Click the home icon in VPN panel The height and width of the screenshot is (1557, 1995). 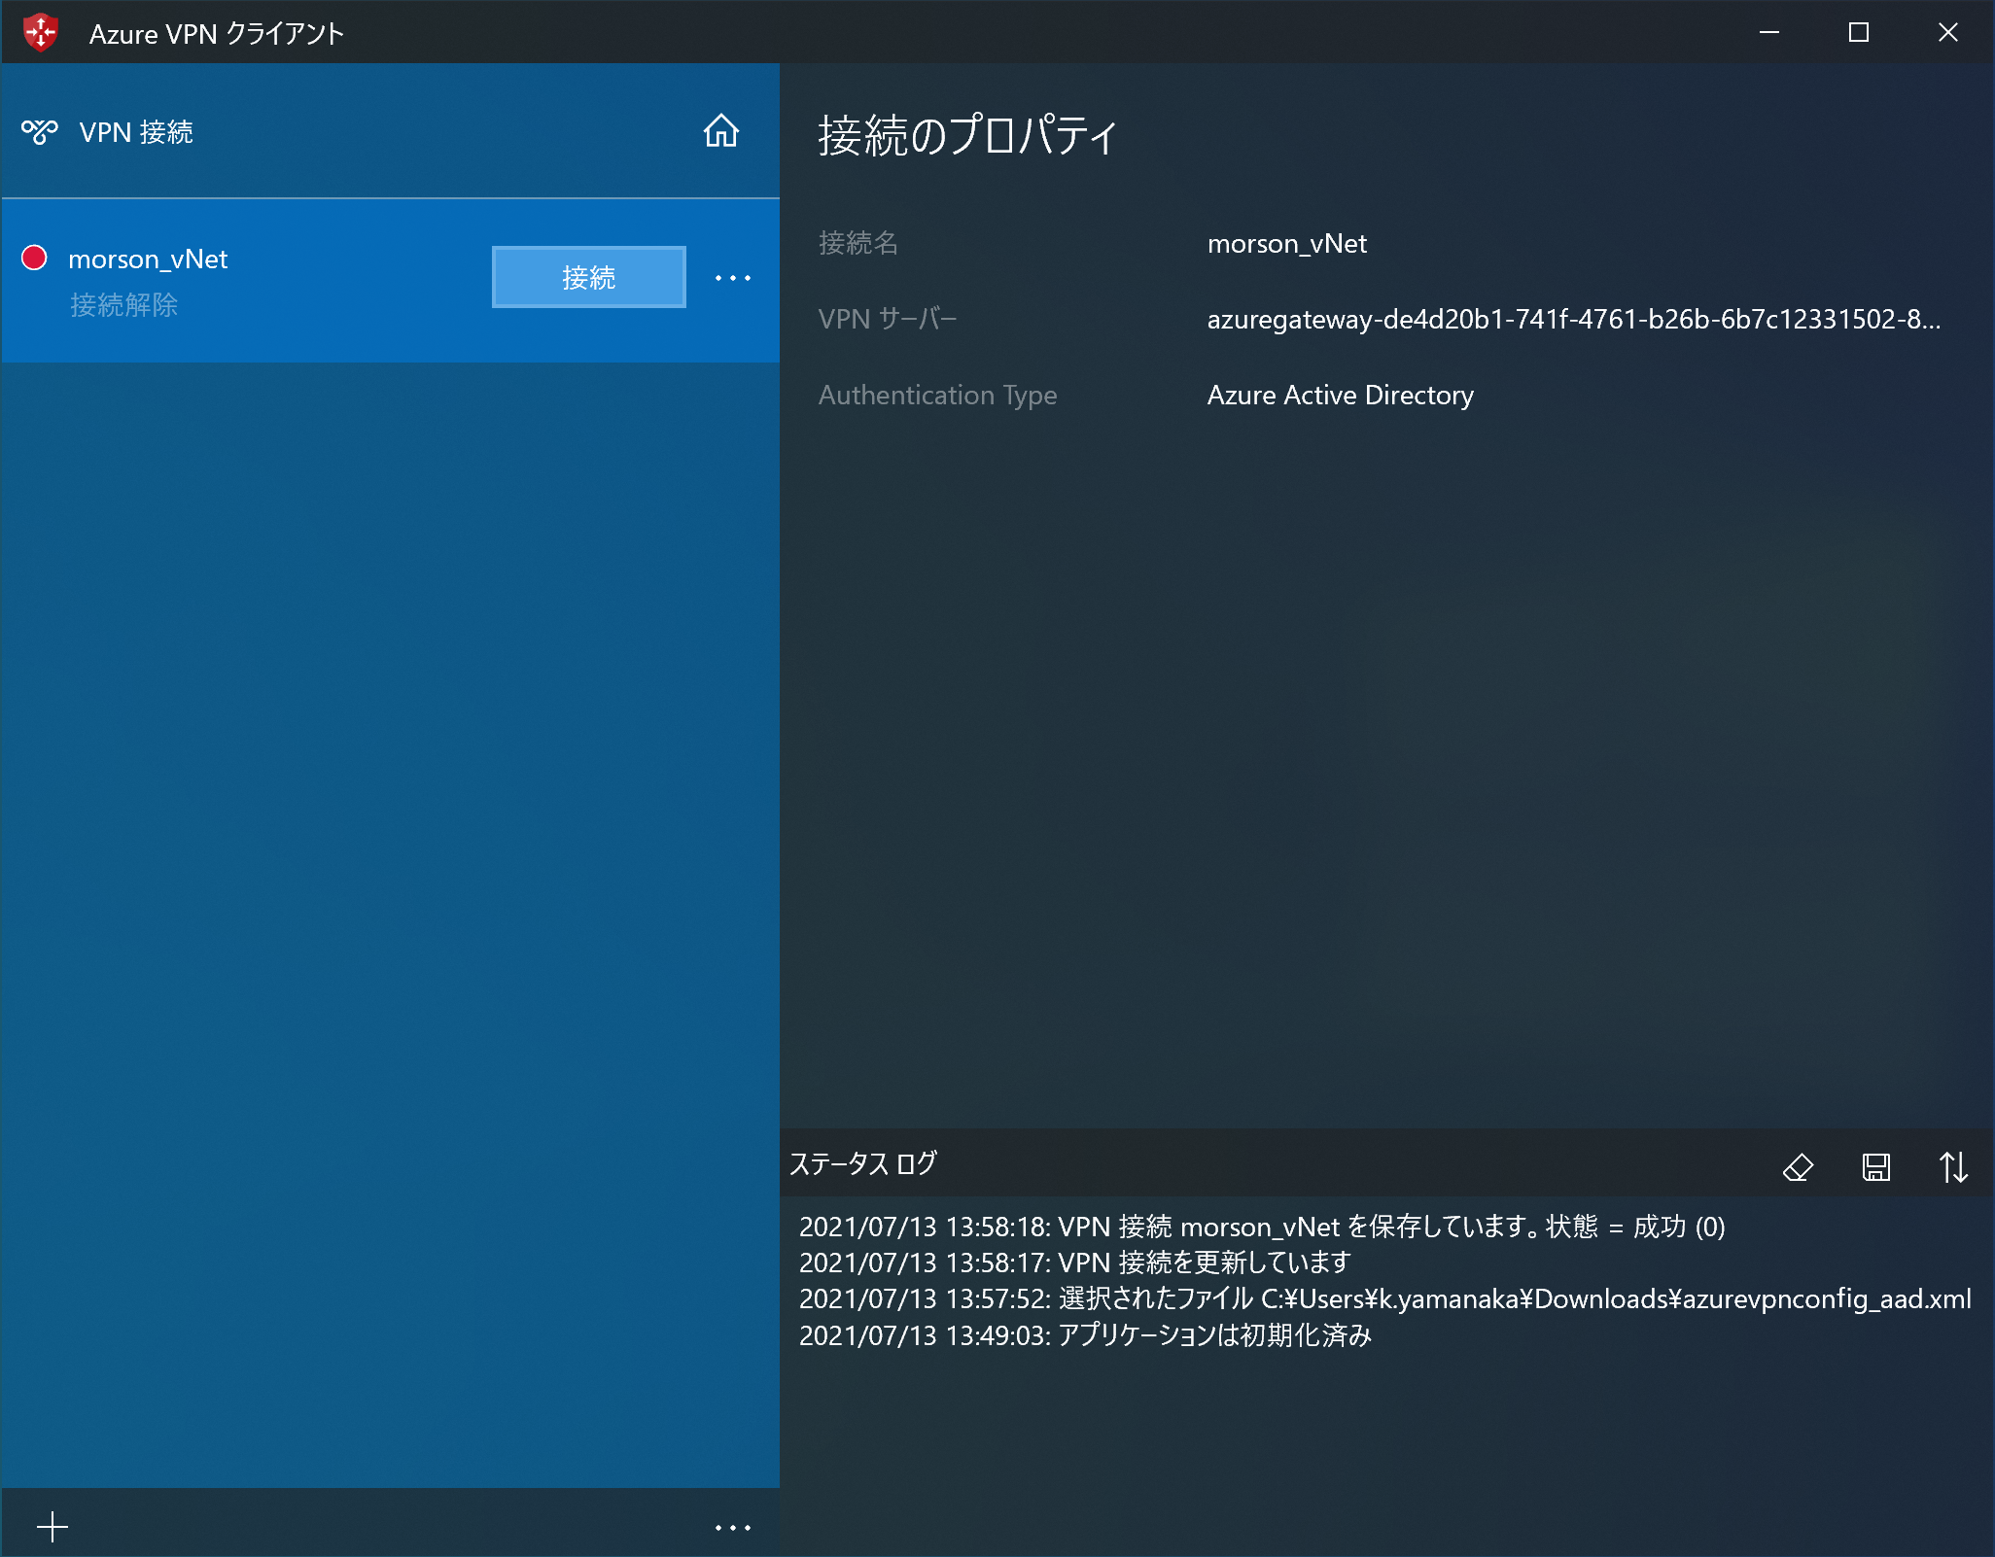click(720, 131)
